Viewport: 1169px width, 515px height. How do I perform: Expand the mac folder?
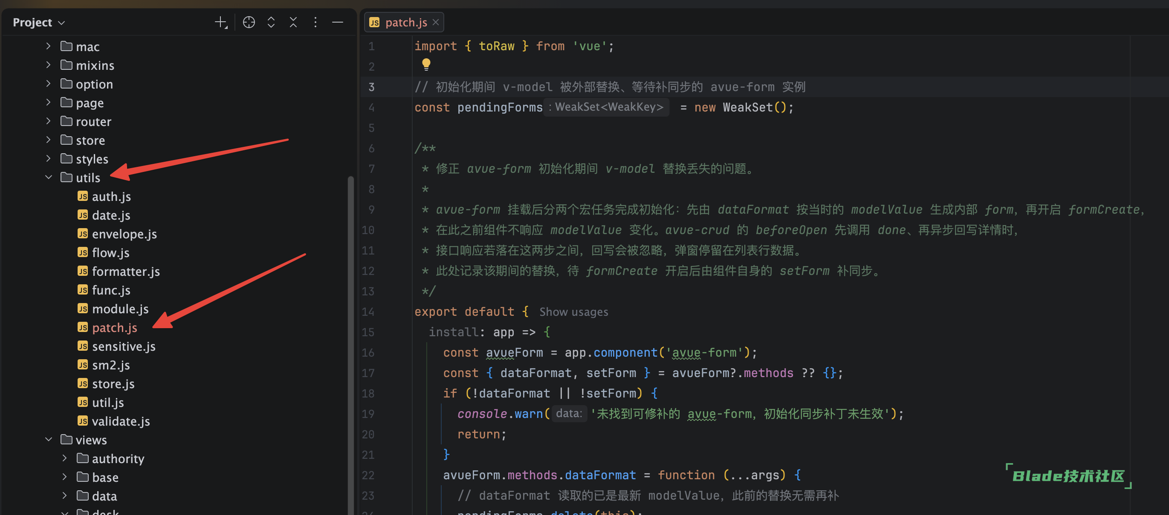tap(48, 46)
